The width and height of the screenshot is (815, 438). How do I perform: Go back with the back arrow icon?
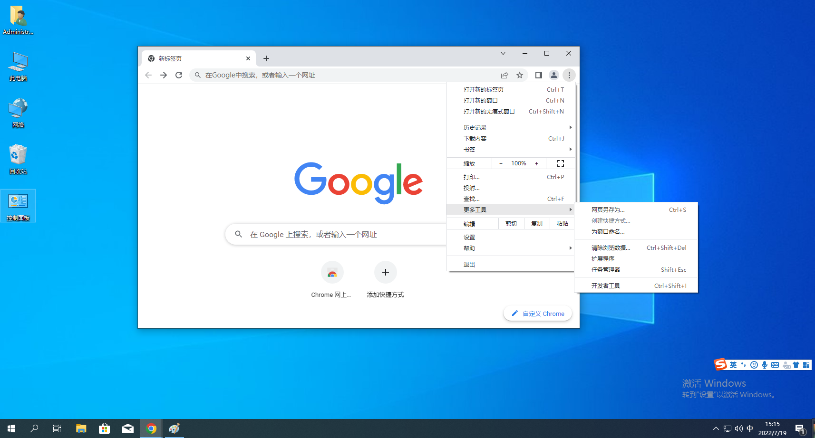148,75
